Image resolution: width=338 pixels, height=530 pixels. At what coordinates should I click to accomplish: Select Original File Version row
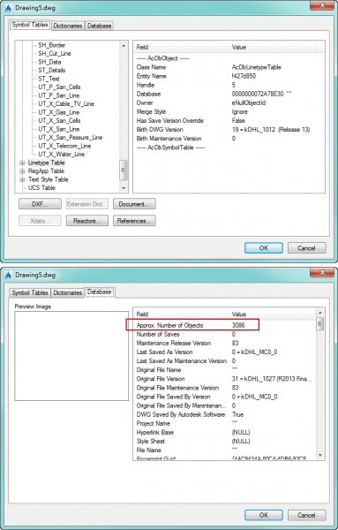pos(224,379)
